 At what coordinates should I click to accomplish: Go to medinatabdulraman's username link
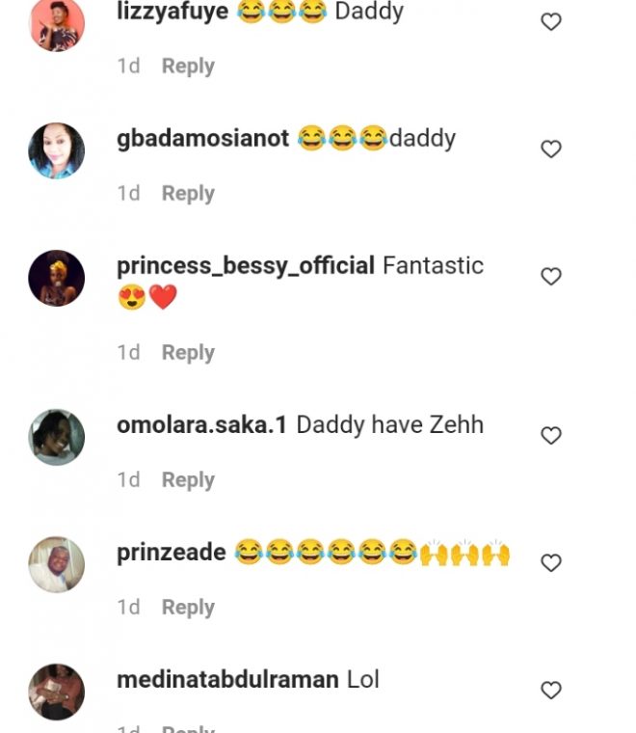227,680
